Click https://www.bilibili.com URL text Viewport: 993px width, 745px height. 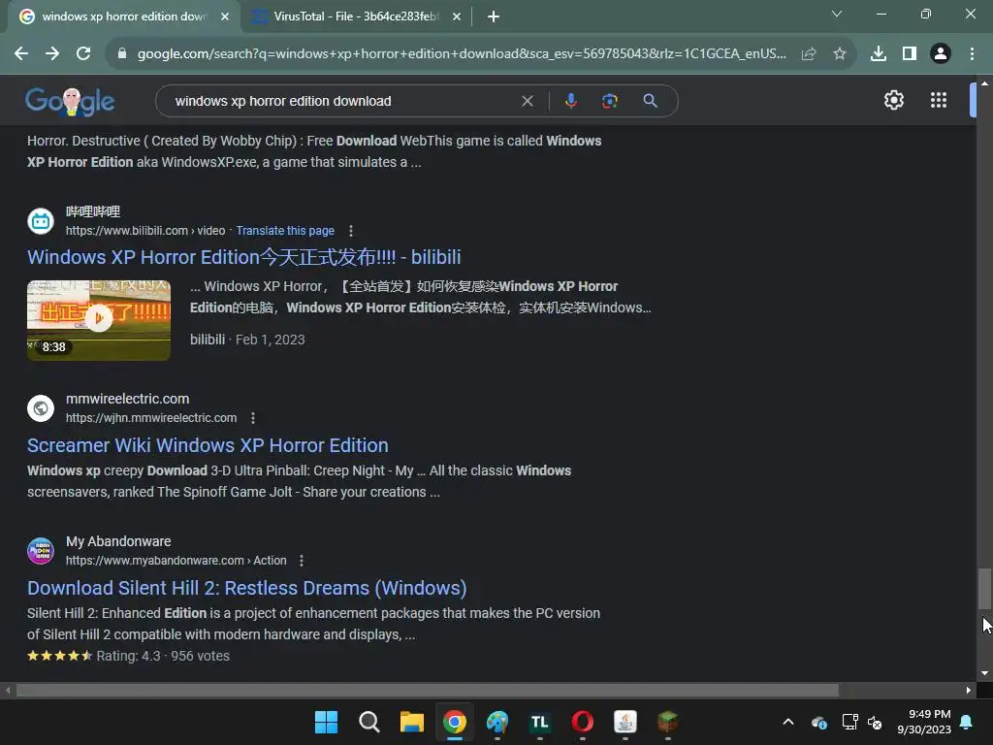127,231
